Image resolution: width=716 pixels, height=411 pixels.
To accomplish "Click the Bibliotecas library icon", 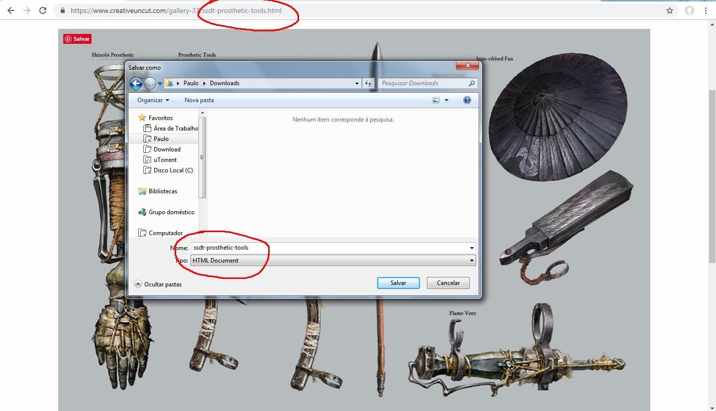I will click(142, 191).
